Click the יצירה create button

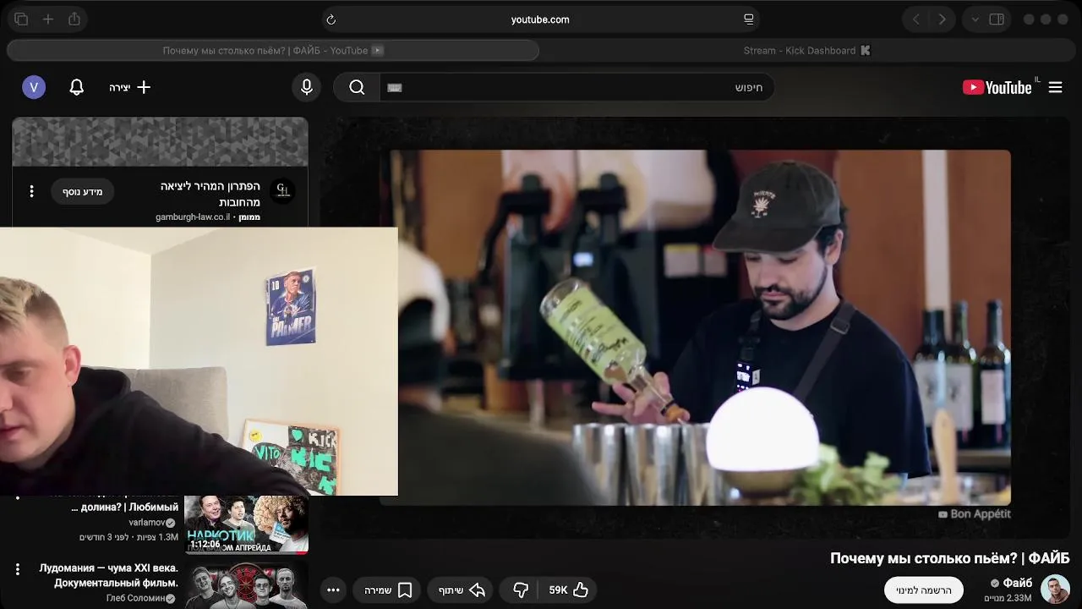(129, 87)
